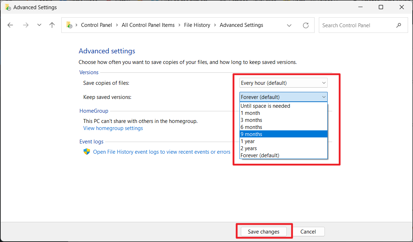Click the Search Control Panel field
The height and width of the screenshot is (242, 413).
point(356,25)
